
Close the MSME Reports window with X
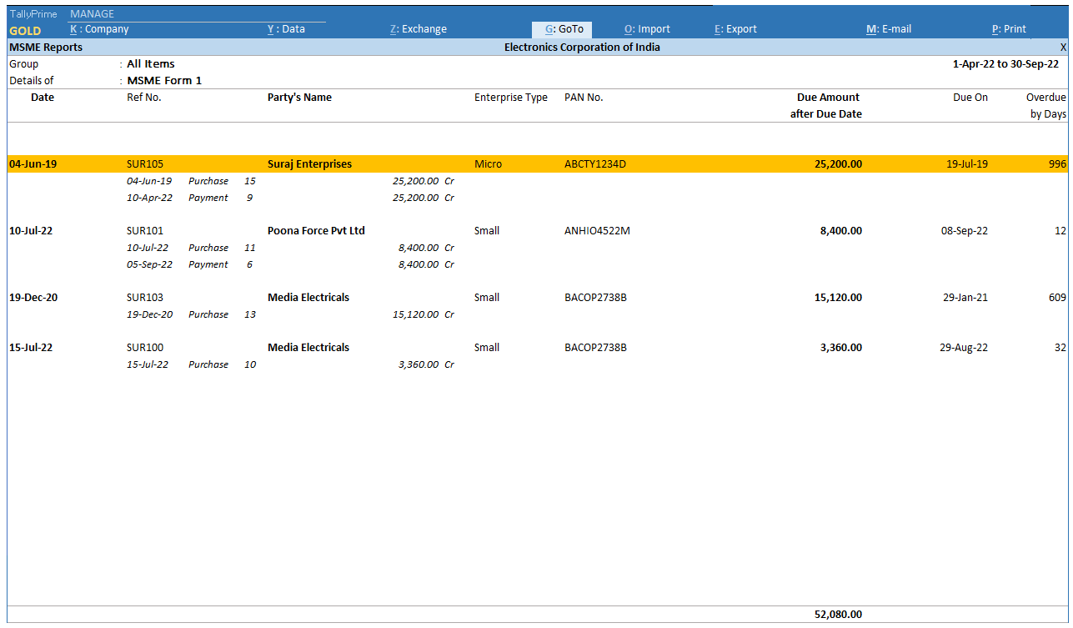pos(1063,48)
